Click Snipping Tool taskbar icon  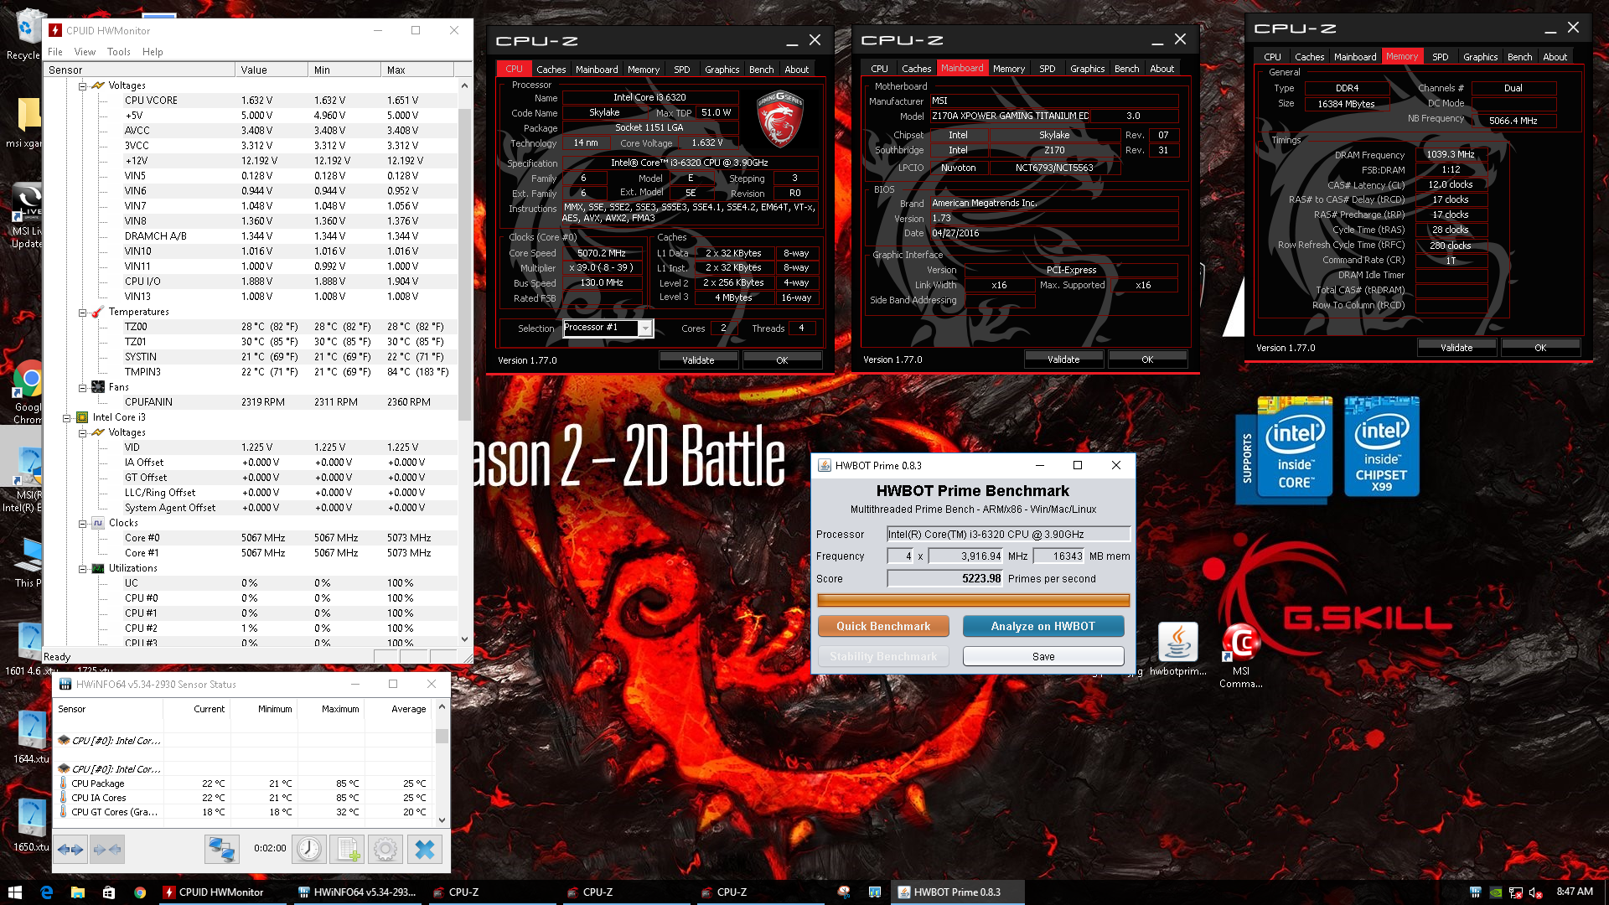(x=844, y=892)
